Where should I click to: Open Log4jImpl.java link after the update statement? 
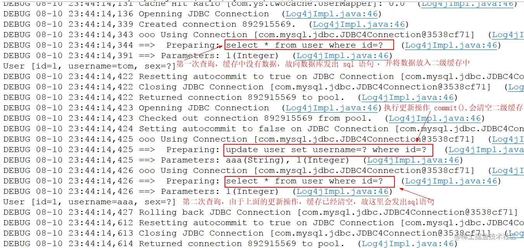pos(486,150)
